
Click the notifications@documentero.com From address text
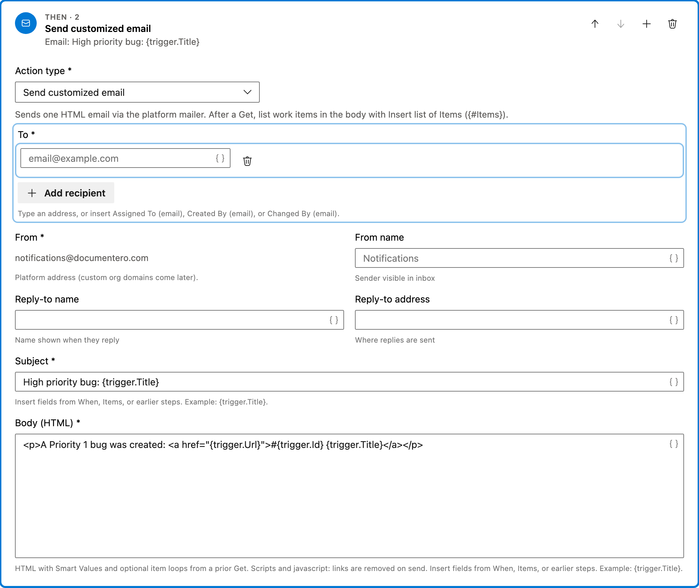[82, 258]
